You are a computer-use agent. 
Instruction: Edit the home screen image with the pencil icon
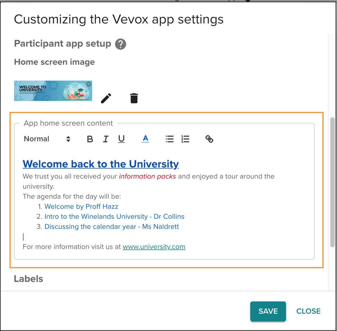(x=106, y=98)
